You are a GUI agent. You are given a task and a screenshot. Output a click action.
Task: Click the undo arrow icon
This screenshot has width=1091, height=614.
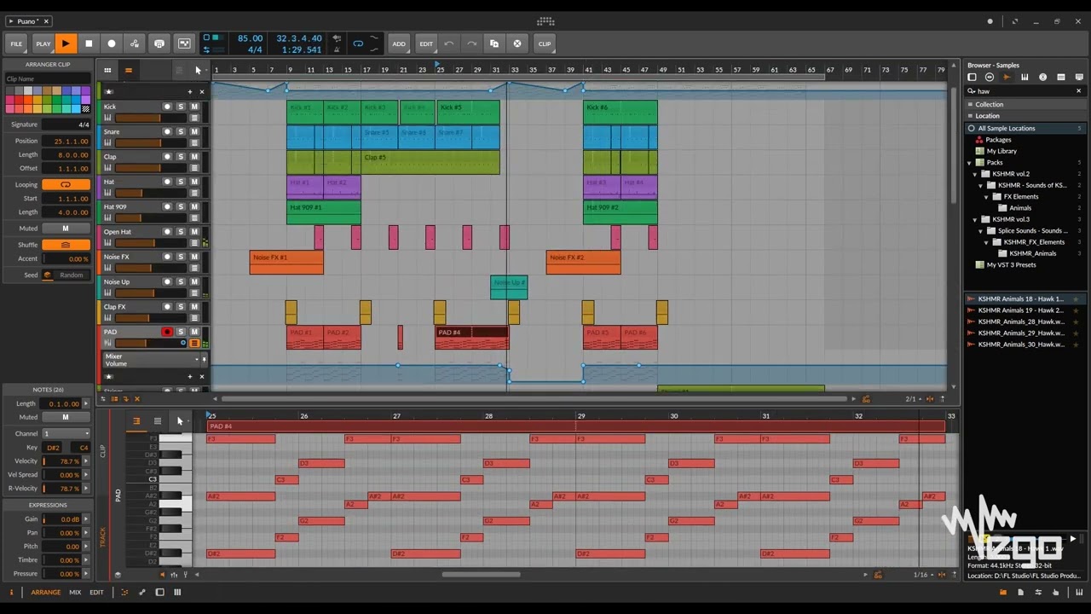click(x=448, y=43)
